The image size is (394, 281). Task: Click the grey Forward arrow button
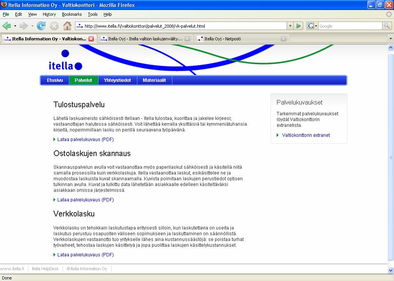pos(23,26)
